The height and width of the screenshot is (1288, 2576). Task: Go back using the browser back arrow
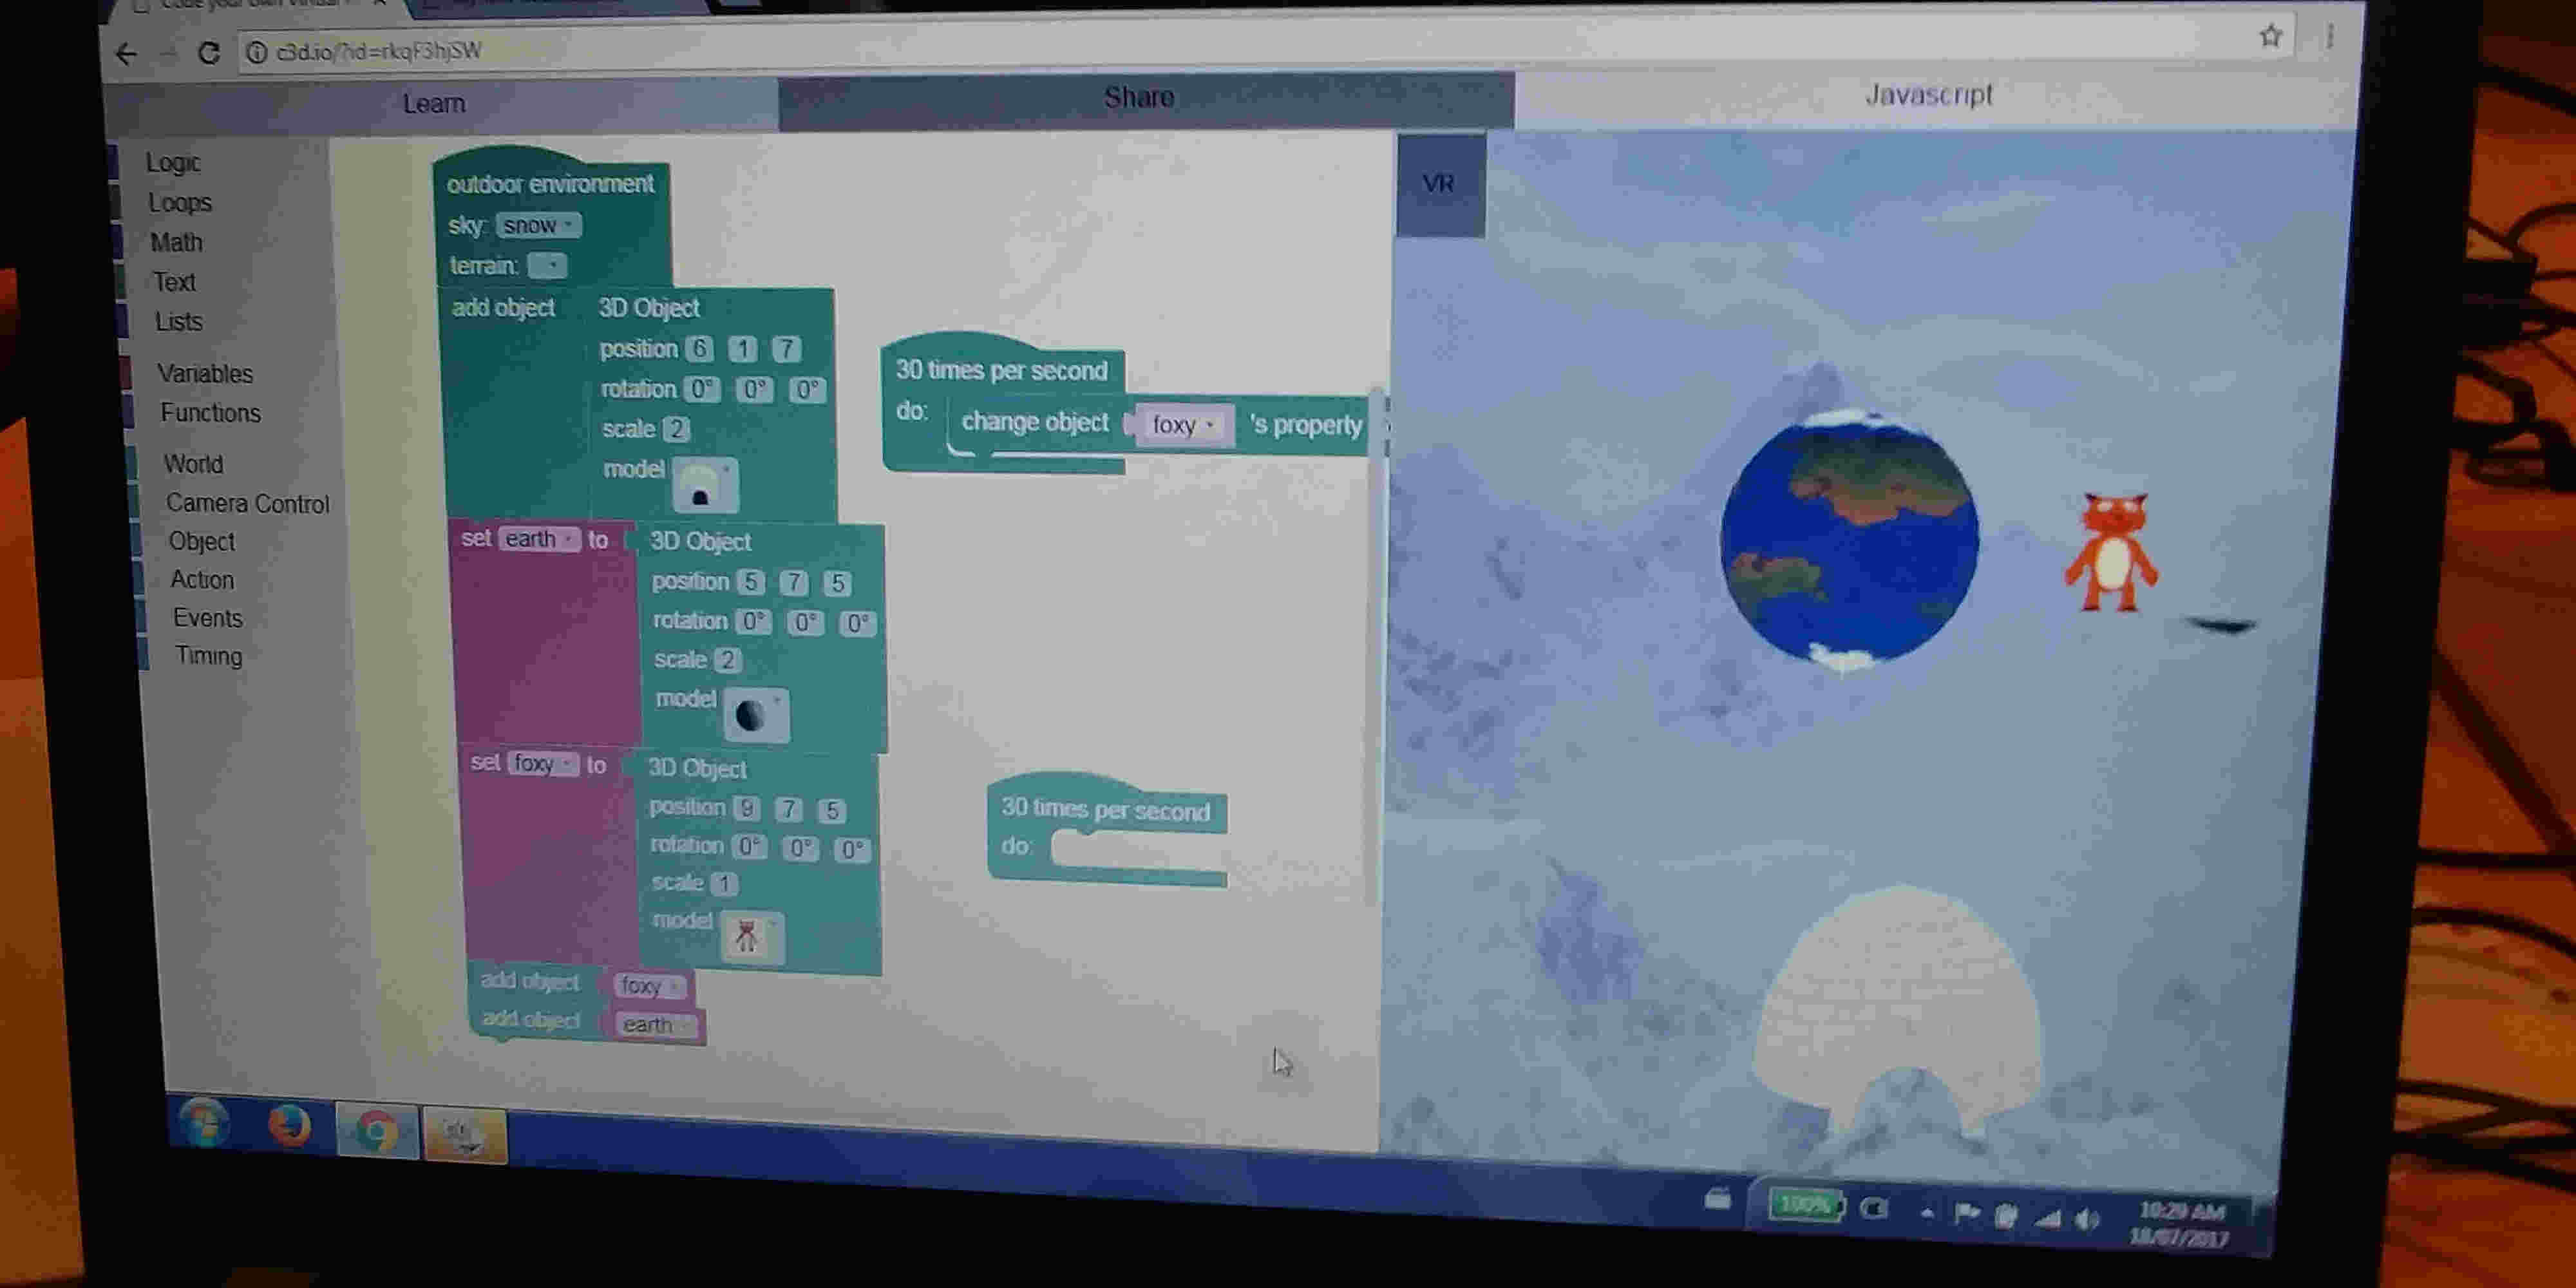coord(126,54)
